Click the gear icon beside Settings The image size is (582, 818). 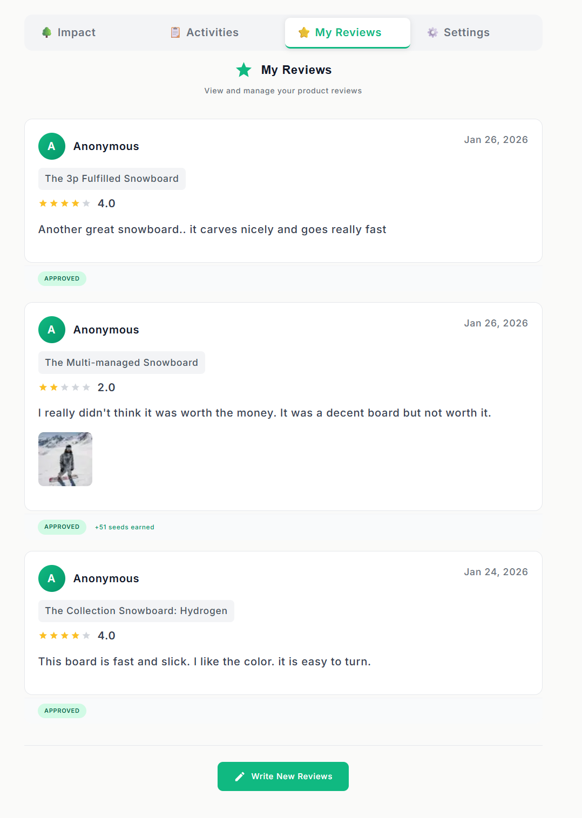(432, 32)
